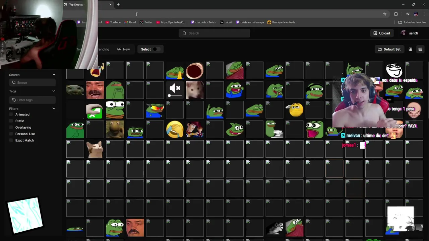
Task: Open the black-and-white Pepe emote
Action: click(x=274, y=228)
